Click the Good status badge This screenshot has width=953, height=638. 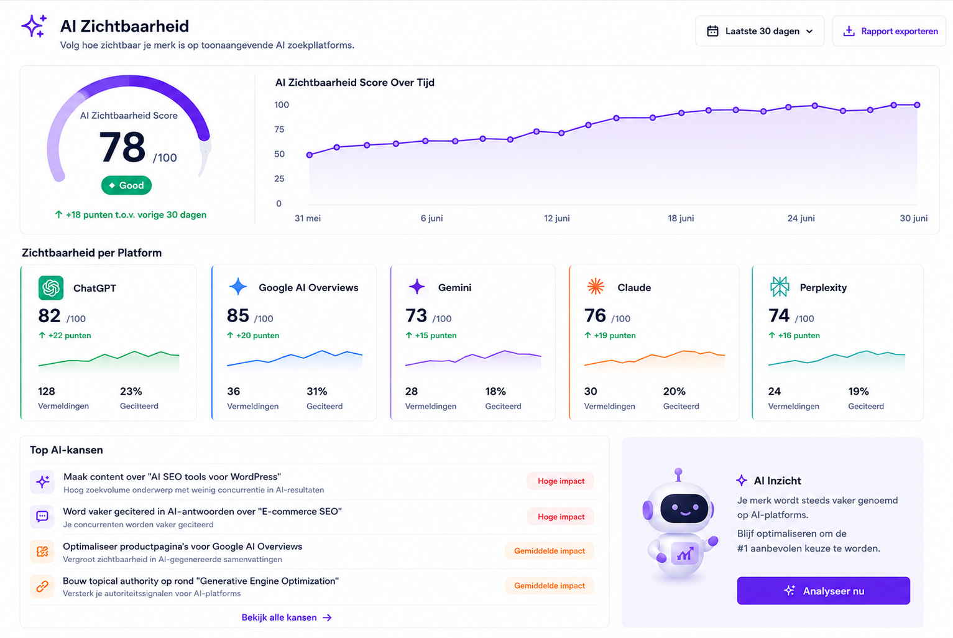tap(127, 185)
